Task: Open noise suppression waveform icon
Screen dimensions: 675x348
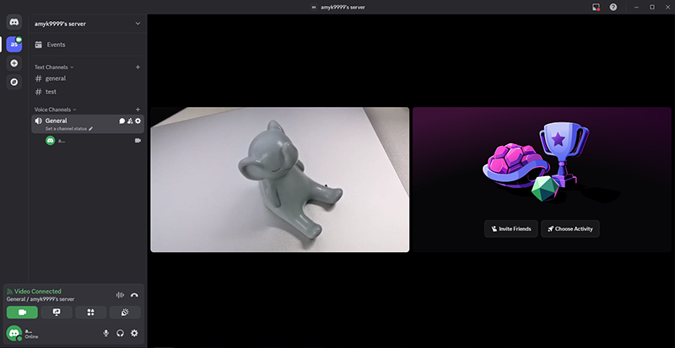Action: (x=120, y=295)
